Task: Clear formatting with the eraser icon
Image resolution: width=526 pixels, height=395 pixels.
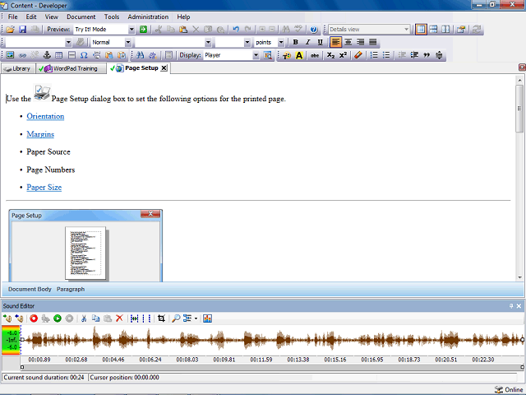Action: [358, 55]
